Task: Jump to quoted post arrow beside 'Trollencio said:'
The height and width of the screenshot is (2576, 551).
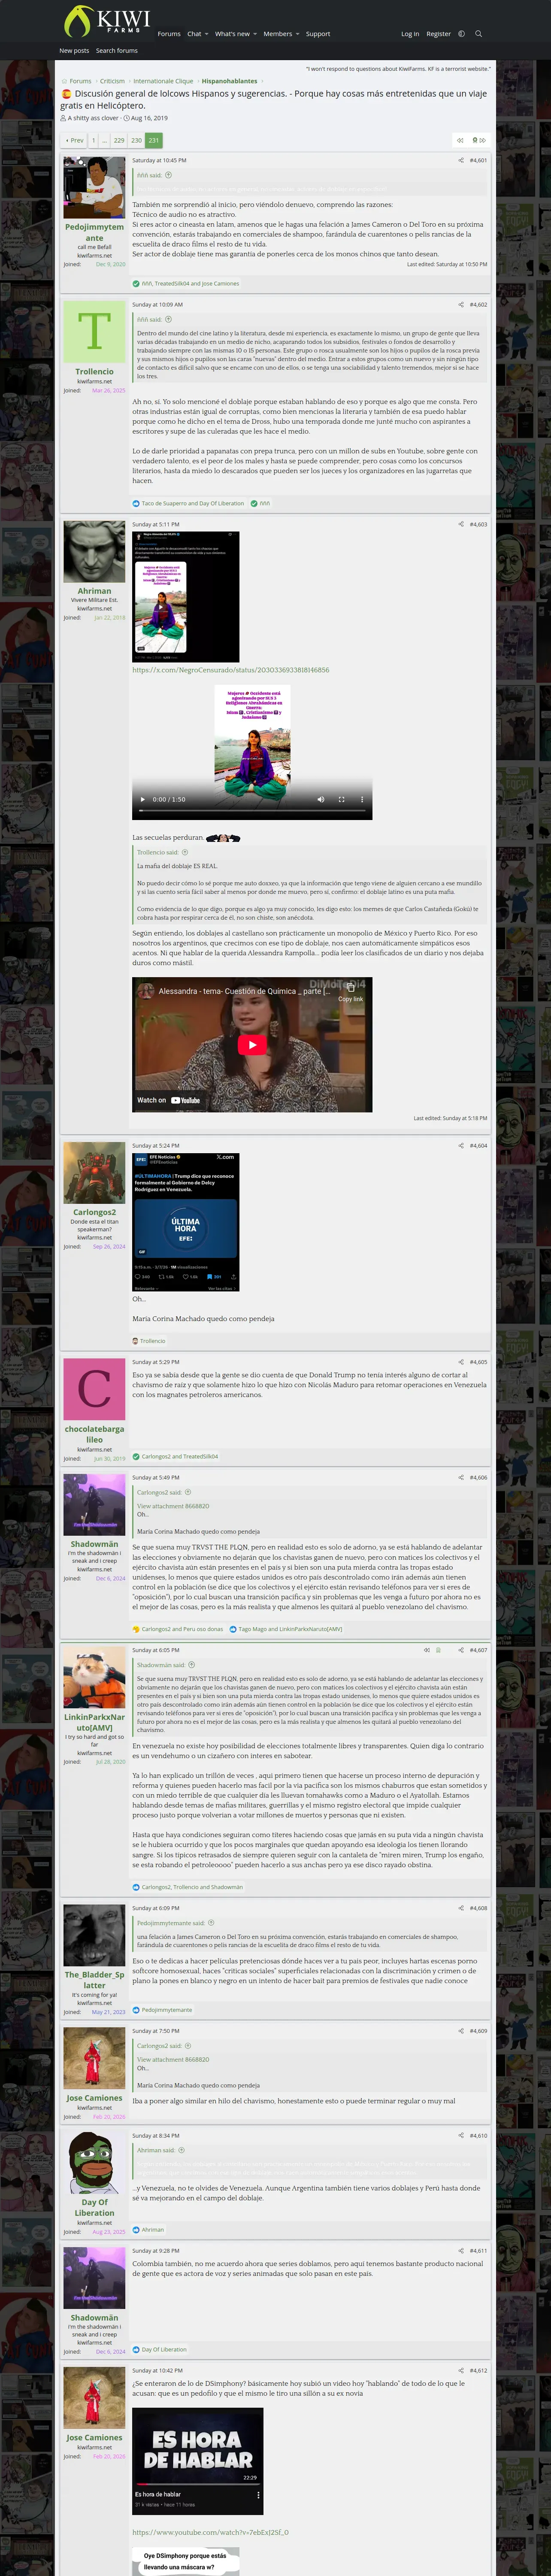Action: point(185,853)
